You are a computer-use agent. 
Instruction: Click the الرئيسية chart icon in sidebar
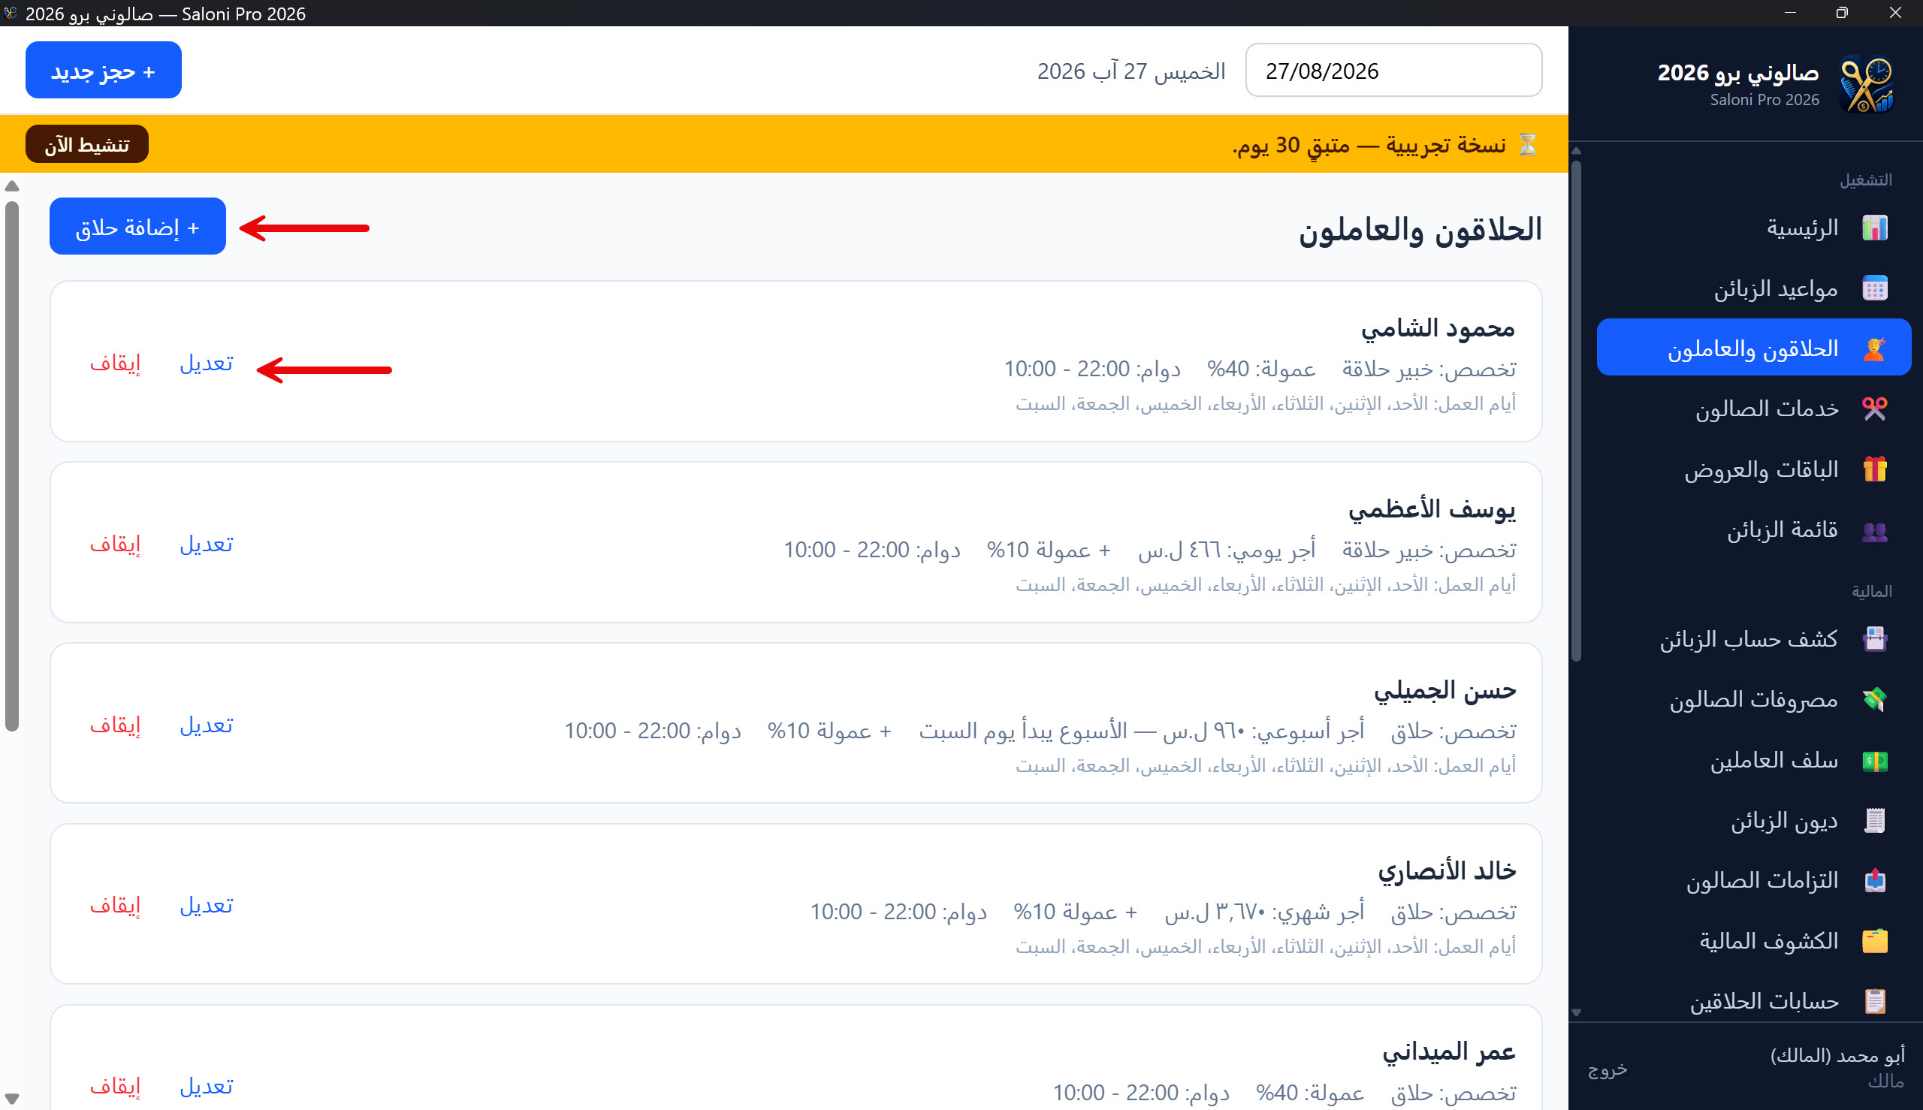(x=1875, y=228)
